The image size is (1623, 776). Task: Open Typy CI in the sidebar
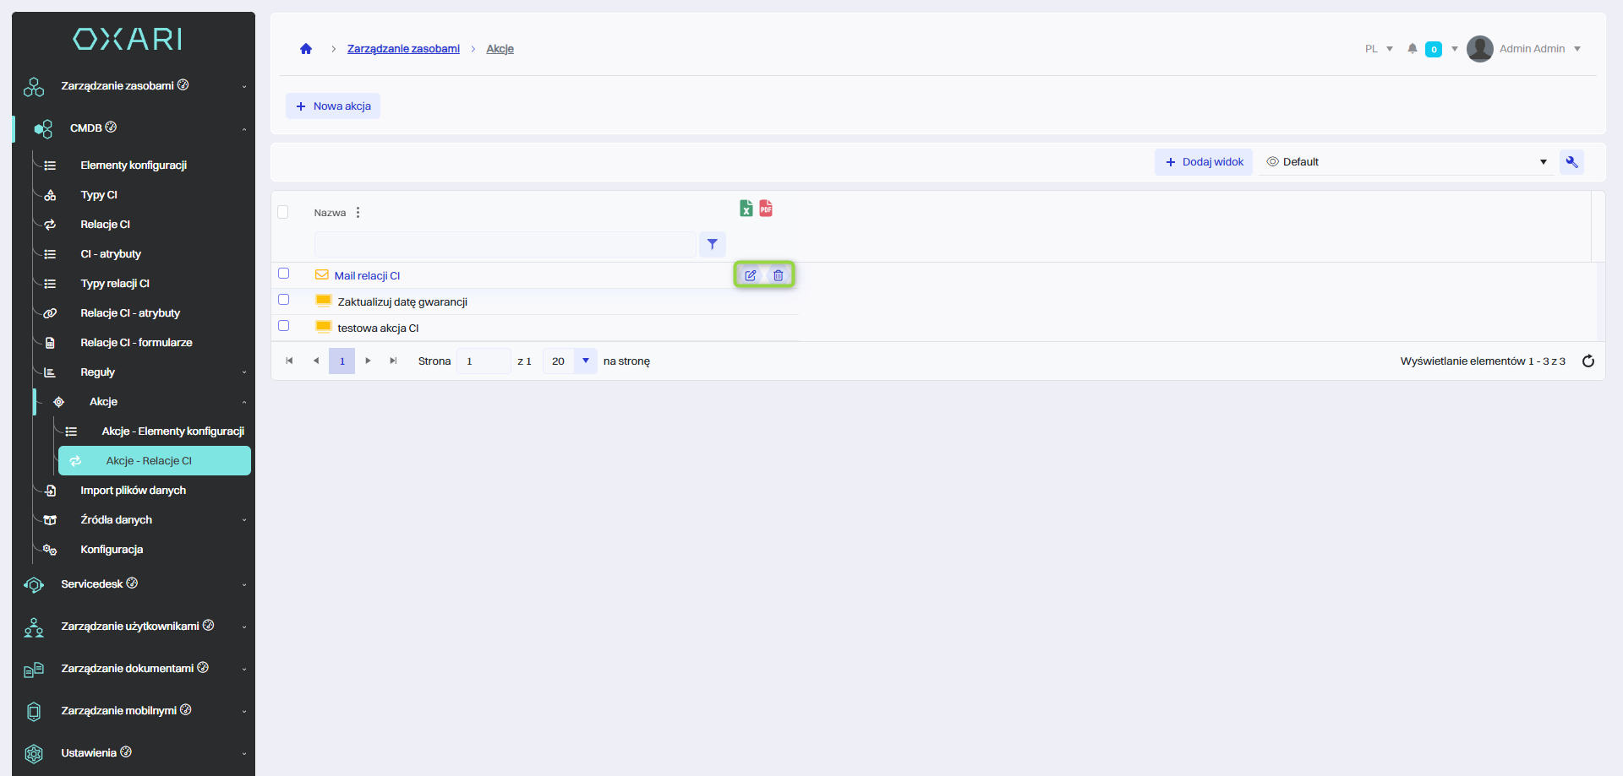pyautogui.click(x=99, y=195)
